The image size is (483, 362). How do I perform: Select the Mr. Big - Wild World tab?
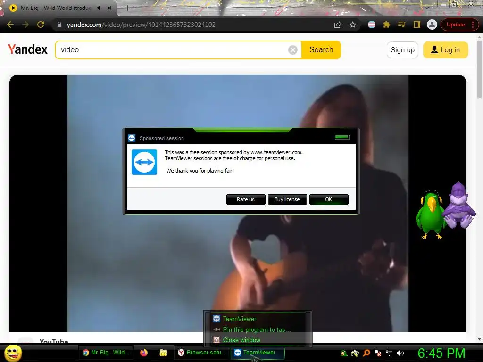tap(56, 8)
